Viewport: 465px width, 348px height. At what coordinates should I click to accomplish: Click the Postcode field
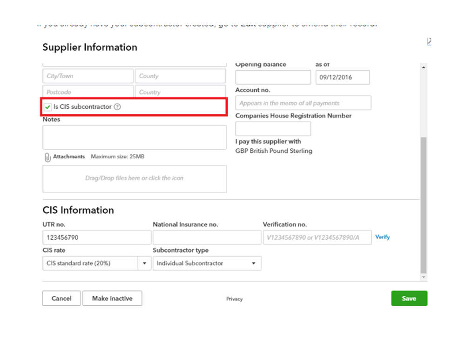[x=88, y=92]
